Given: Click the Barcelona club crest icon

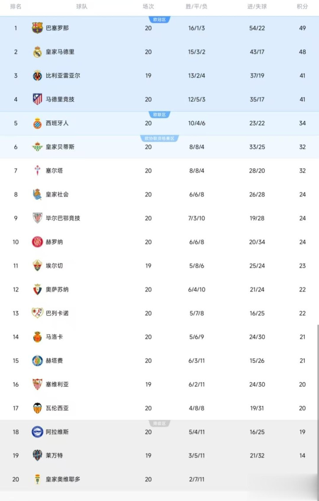Looking at the screenshot, I should (37, 28).
